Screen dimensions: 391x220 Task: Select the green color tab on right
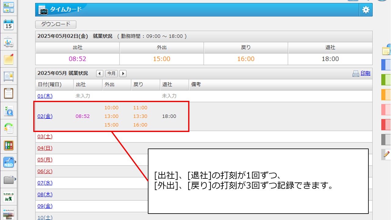[x=386, y=80]
